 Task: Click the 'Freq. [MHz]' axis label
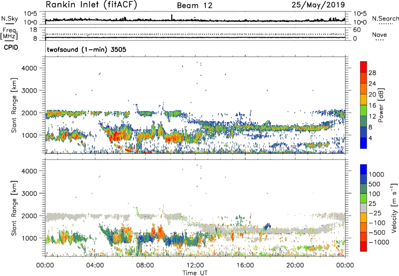pos(9,34)
